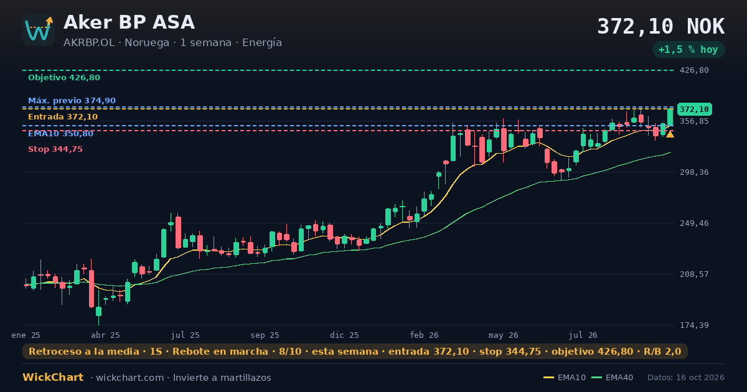Click the jul 26 date axis label

(583, 335)
